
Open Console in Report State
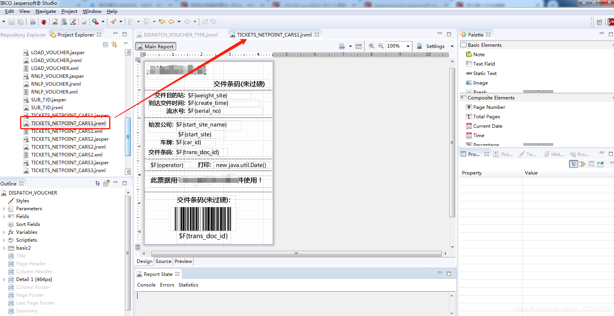(x=146, y=285)
